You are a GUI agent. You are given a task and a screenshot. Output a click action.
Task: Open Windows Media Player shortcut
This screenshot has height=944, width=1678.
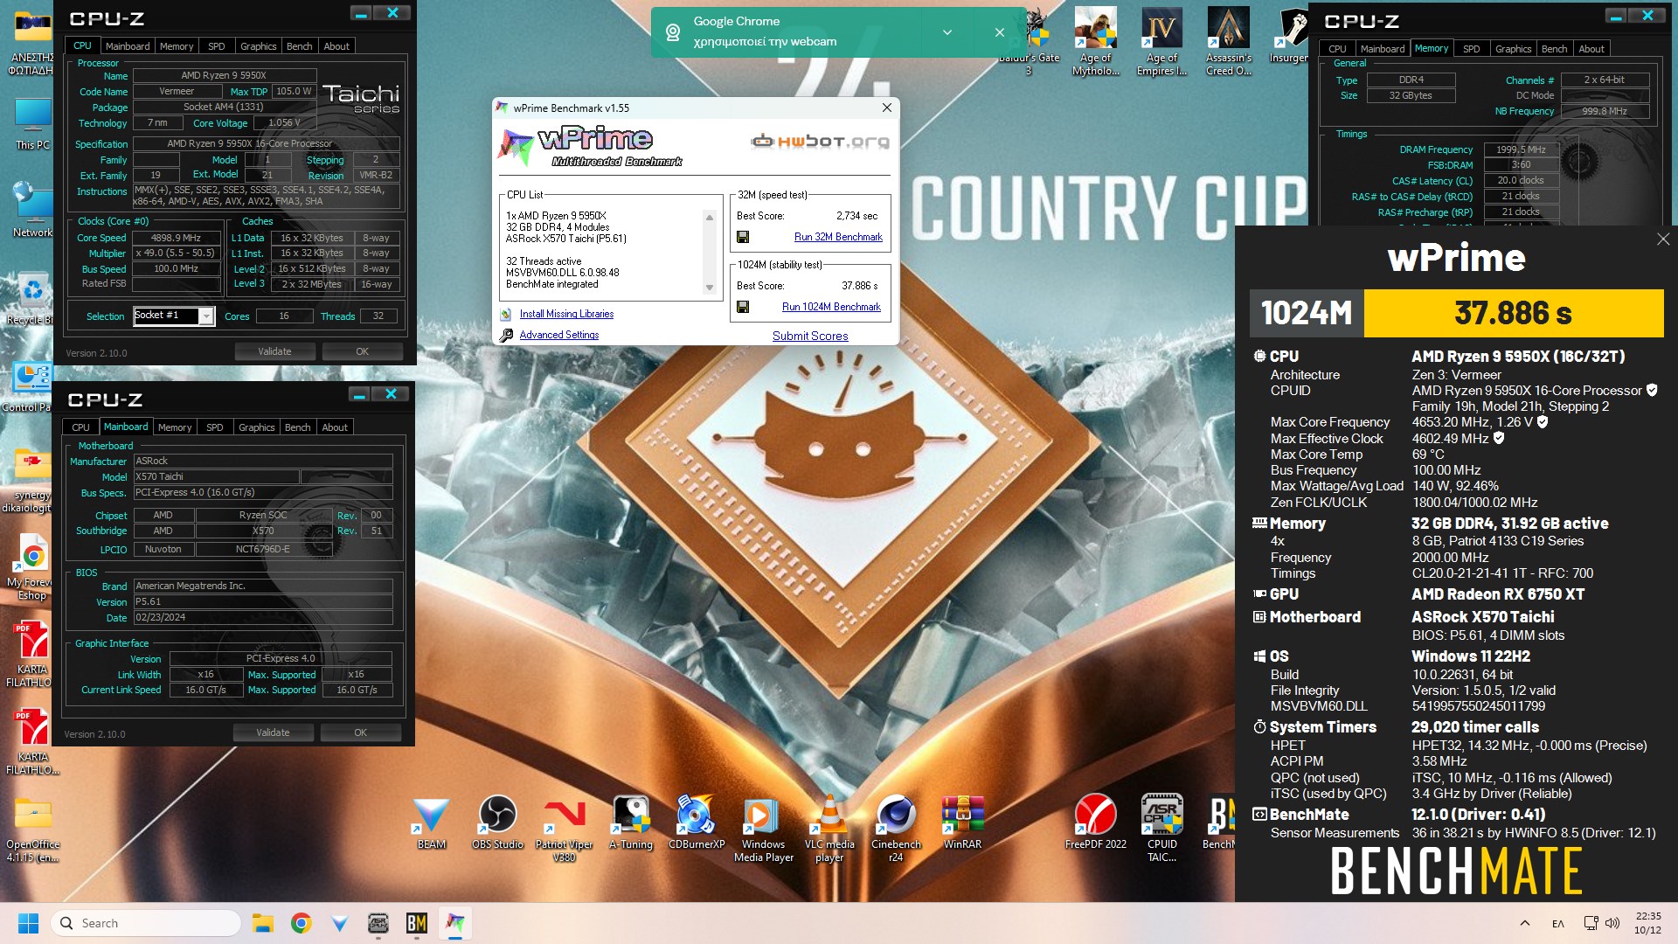(763, 829)
